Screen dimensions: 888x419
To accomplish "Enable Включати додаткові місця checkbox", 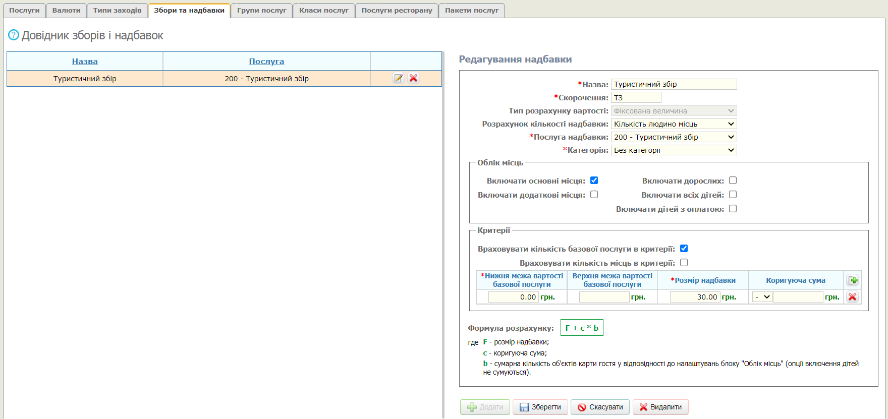I will 594,195.
